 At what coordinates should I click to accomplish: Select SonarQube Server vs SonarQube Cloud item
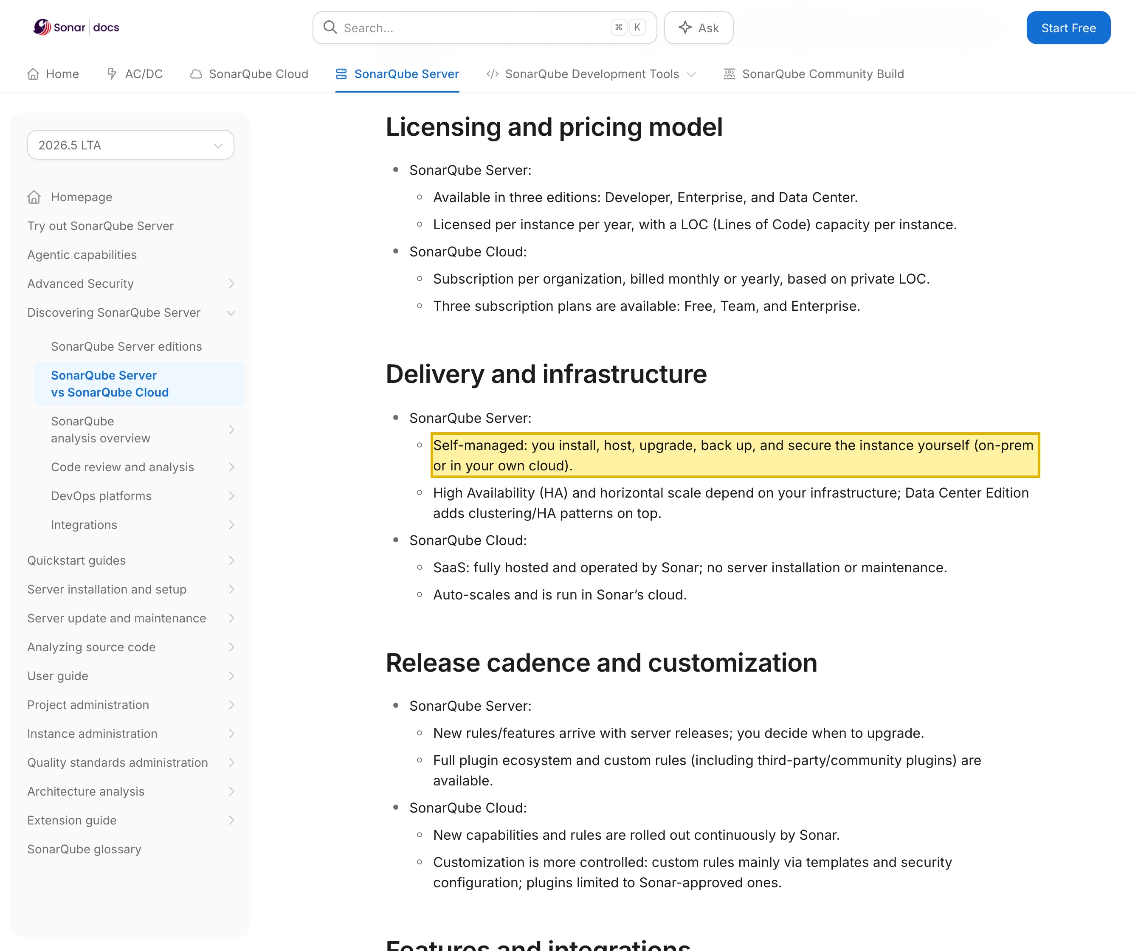pyautogui.click(x=139, y=384)
